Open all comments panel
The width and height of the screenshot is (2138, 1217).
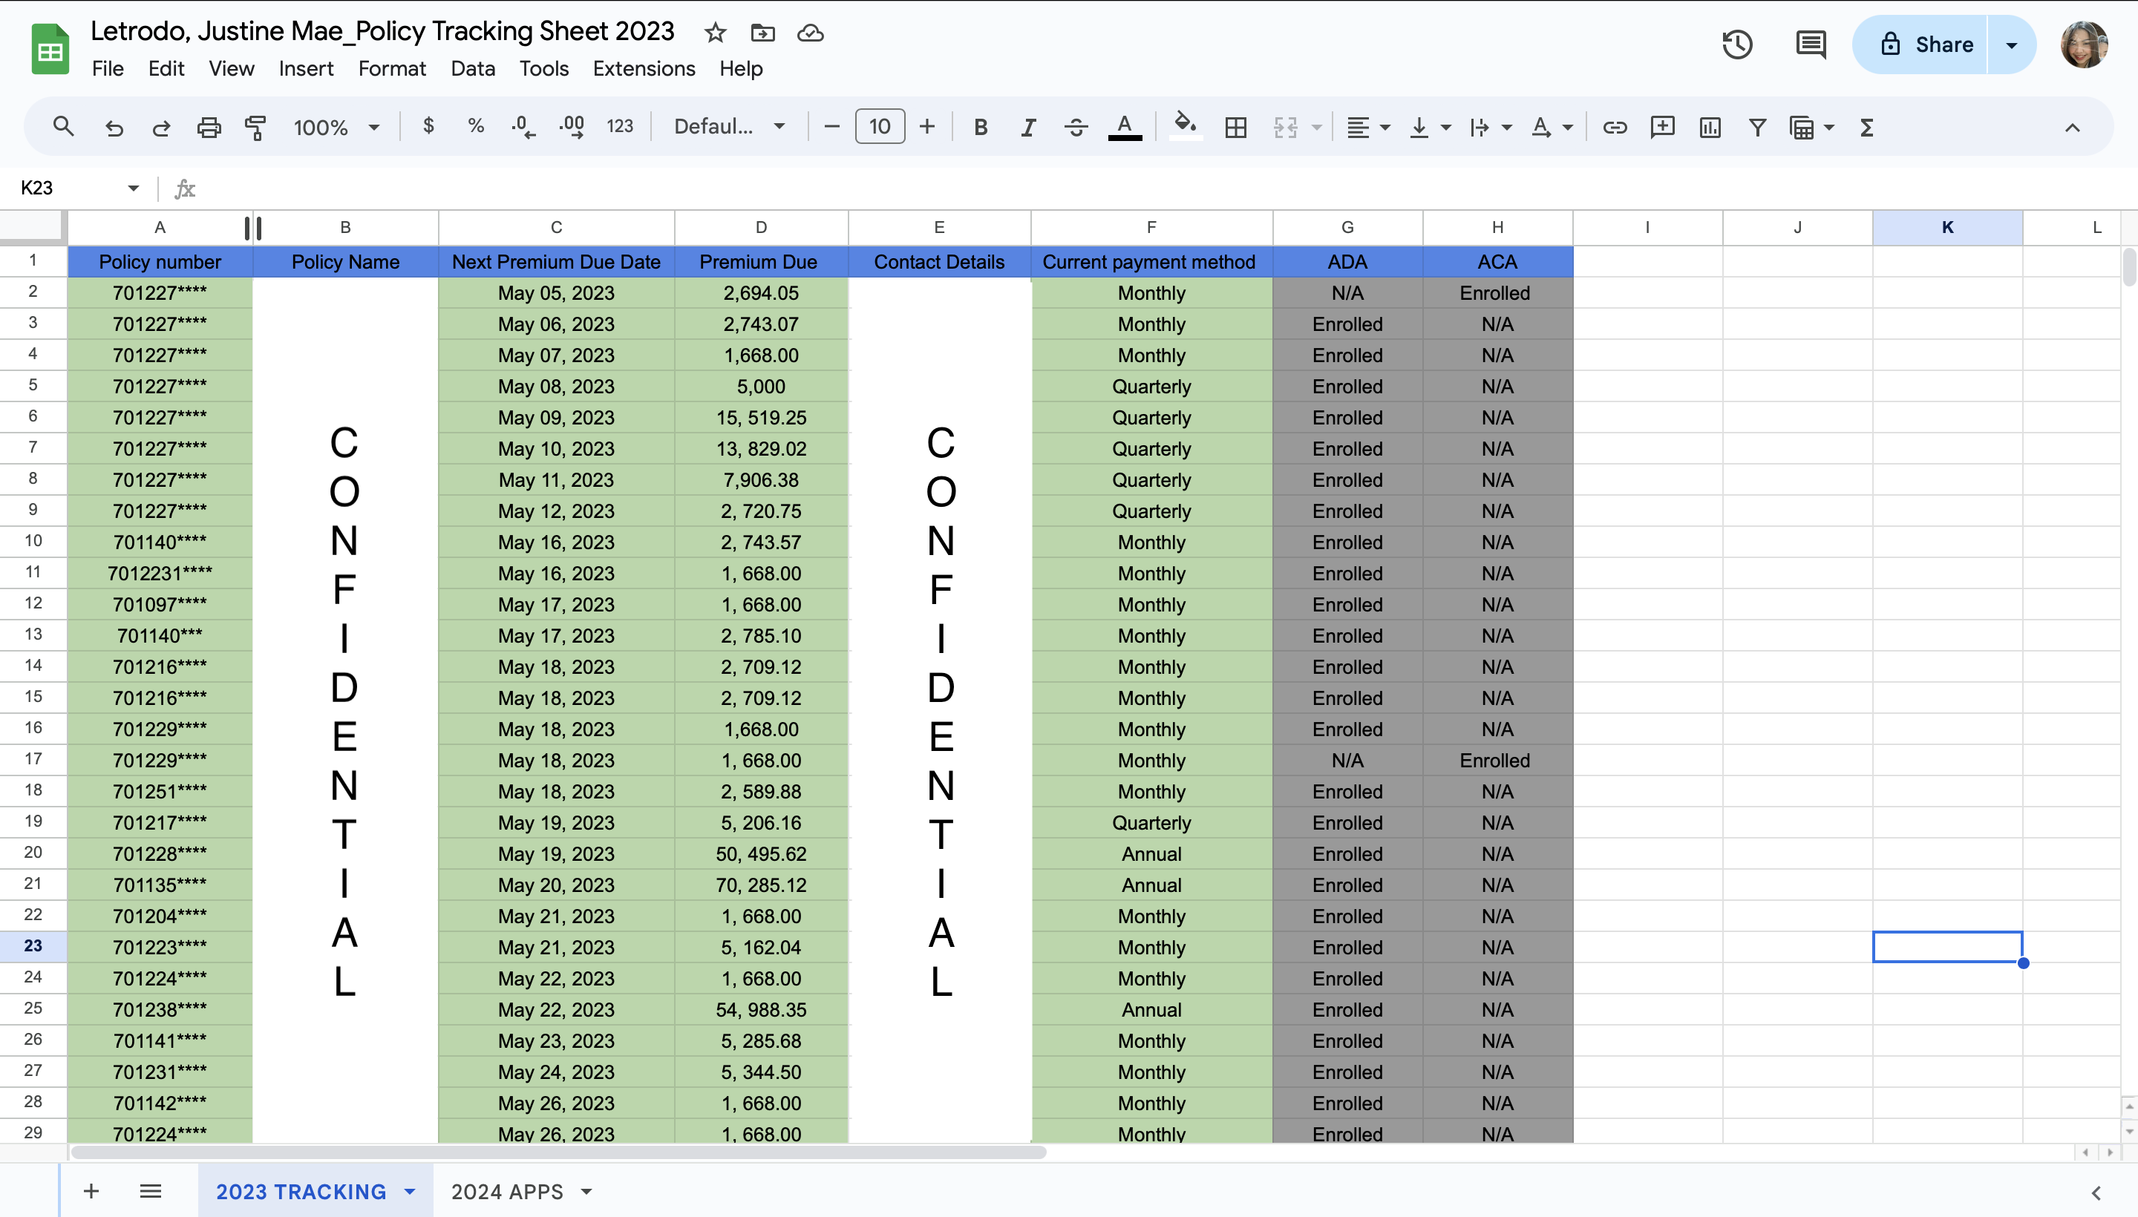point(1811,45)
